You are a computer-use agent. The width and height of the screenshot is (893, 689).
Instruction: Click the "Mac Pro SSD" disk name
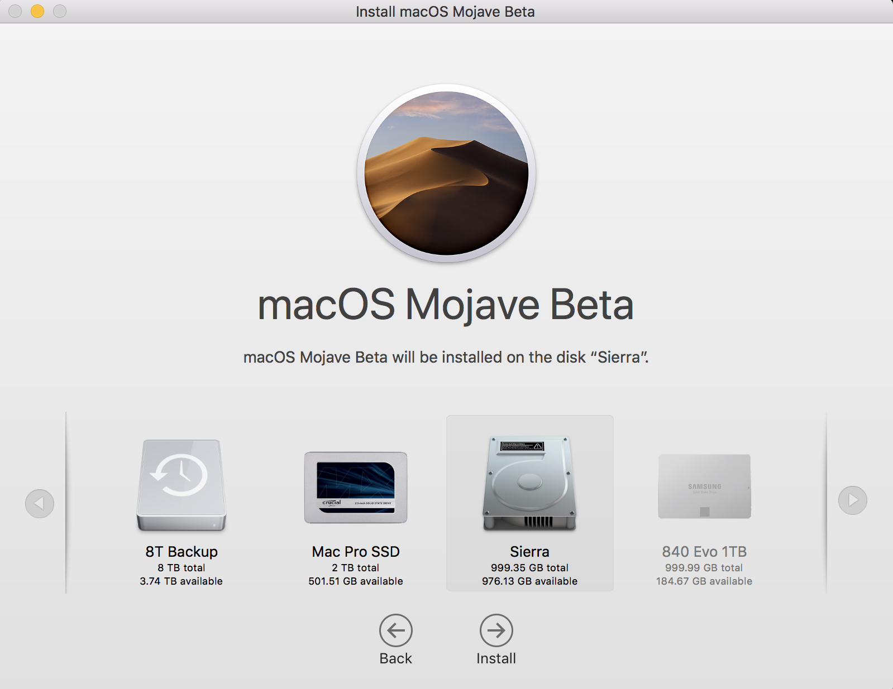pyautogui.click(x=356, y=552)
